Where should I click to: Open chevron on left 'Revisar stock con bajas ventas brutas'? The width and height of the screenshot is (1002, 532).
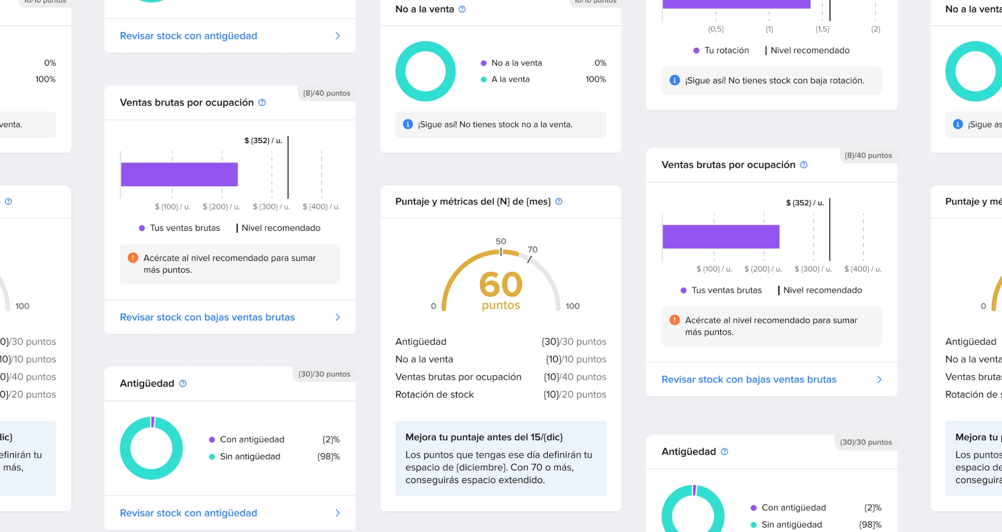point(338,317)
